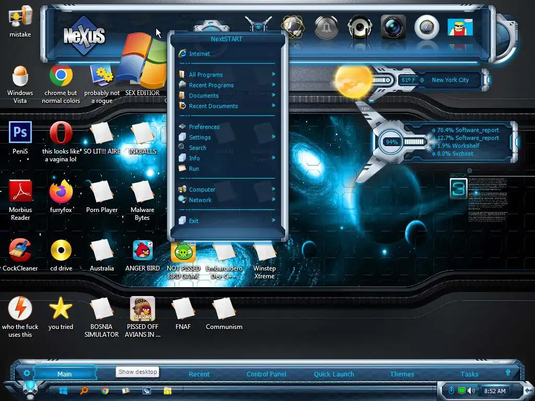Open PISSED OFF AVIANS IN... icon
Viewport: 535px width, 401px height.
143,308
